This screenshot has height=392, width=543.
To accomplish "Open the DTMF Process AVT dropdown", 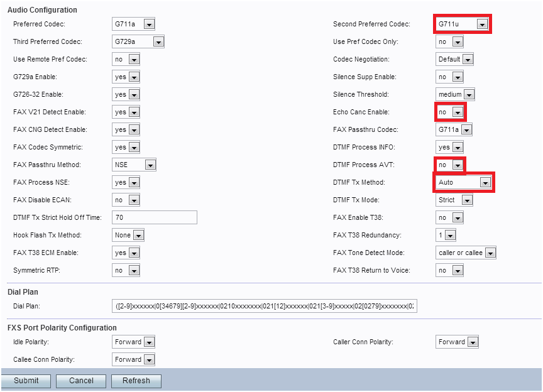I will (449, 165).
